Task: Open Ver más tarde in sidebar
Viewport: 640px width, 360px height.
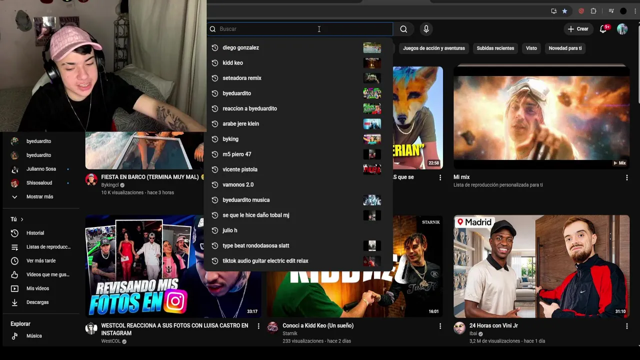Action: [x=40, y=261]
